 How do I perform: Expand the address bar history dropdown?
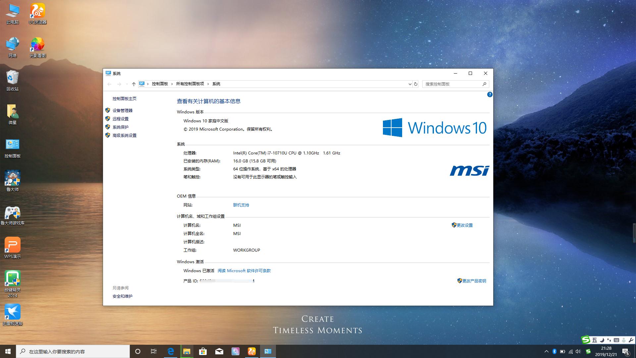point(410,84)
